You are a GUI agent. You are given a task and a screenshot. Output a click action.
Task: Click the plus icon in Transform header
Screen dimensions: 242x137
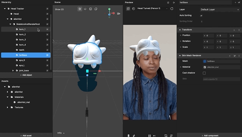[x=234, y=30]
